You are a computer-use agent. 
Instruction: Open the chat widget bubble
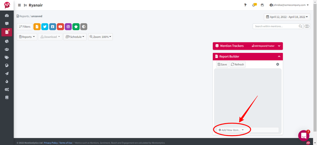coord(304,136)
